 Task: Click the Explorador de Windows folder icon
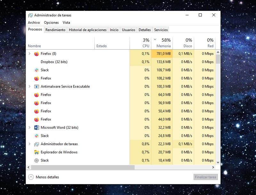[36, 152]
